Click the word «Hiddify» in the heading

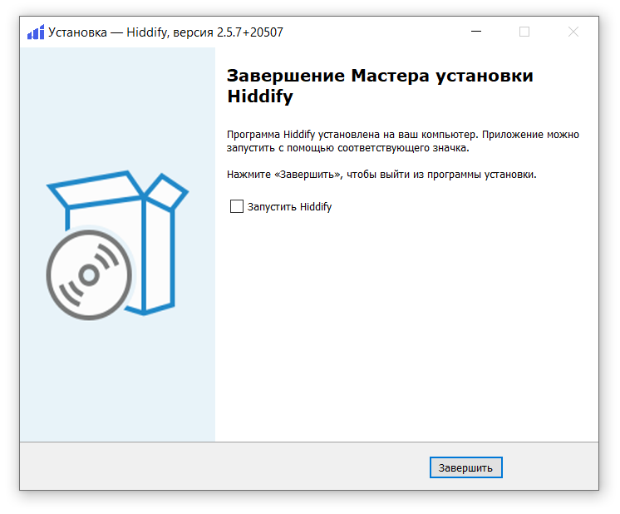click(x=259, y=96)
